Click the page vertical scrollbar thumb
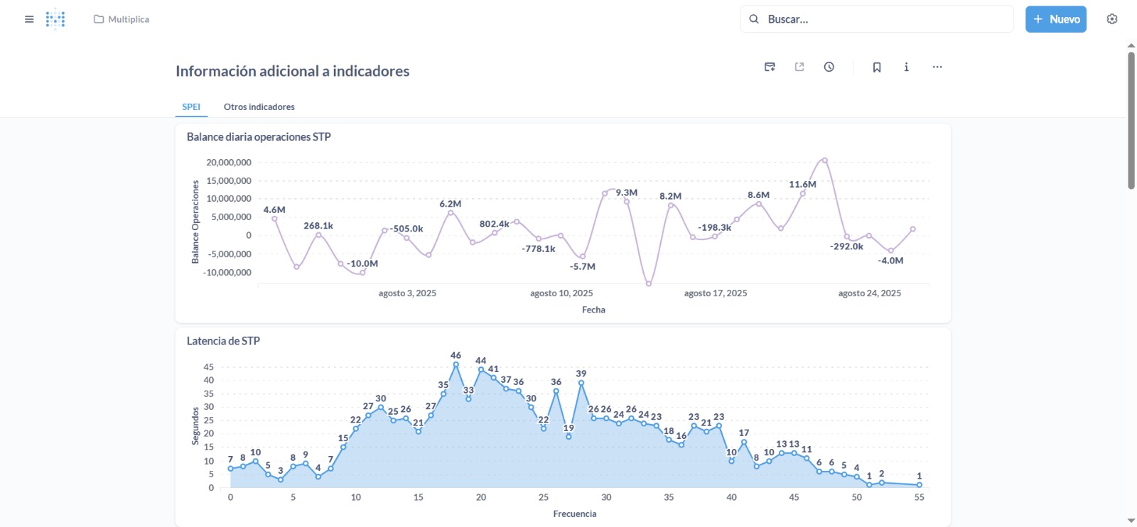1137x527 pixels. pyautogui.click(x=1131, y=121)
